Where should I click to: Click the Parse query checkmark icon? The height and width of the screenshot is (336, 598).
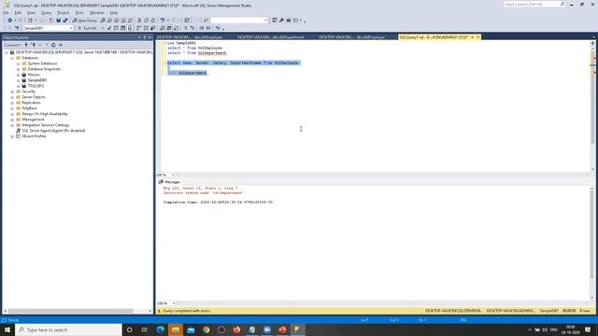pos(109,28)
